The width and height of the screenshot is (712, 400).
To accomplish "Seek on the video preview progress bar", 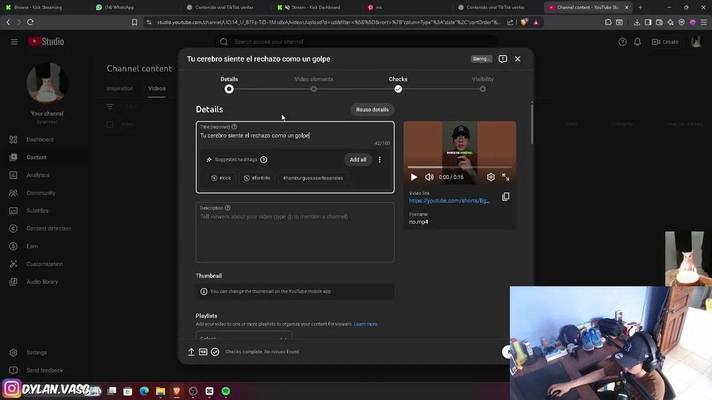I will 459,167.
